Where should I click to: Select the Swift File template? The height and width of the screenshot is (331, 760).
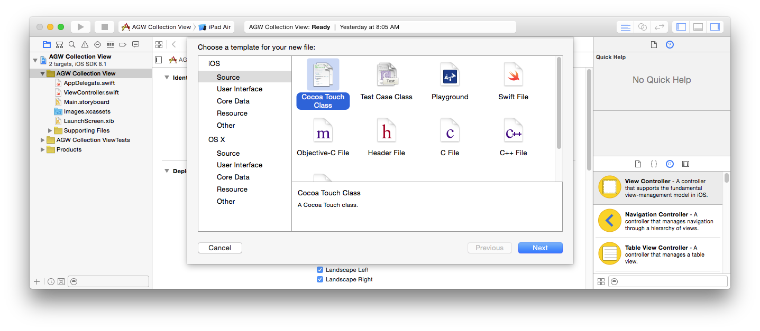coord(513,81)
